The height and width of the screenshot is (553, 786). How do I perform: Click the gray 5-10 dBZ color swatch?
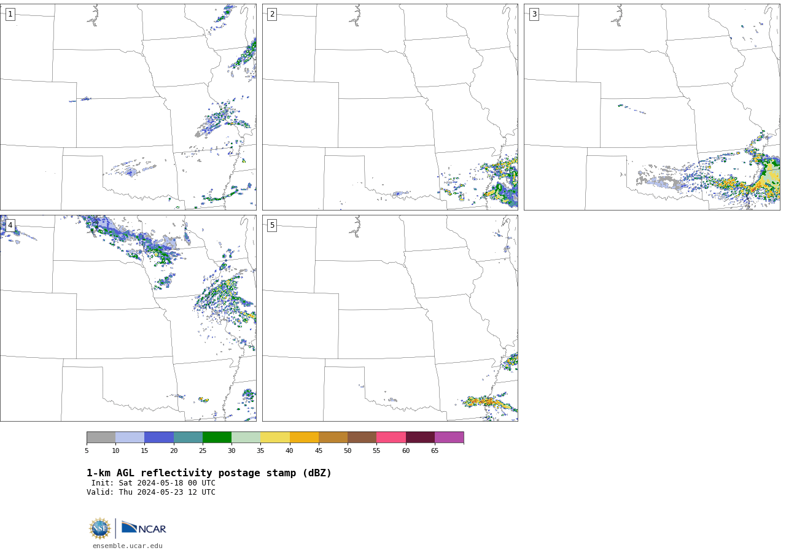point(101,437)
